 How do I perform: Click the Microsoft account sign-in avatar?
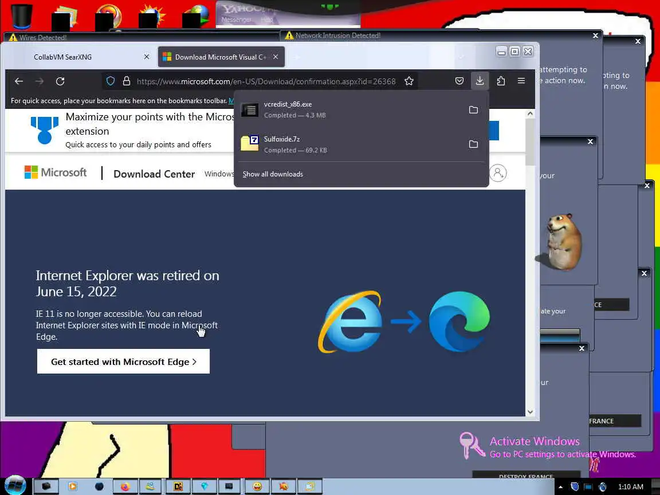coord(498,173)
